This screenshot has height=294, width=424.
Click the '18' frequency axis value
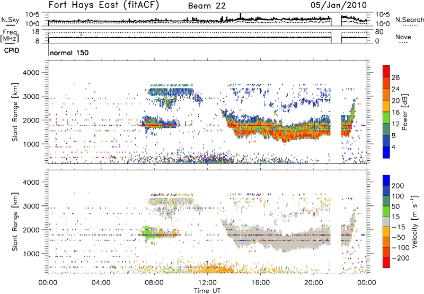pos(36,32)
